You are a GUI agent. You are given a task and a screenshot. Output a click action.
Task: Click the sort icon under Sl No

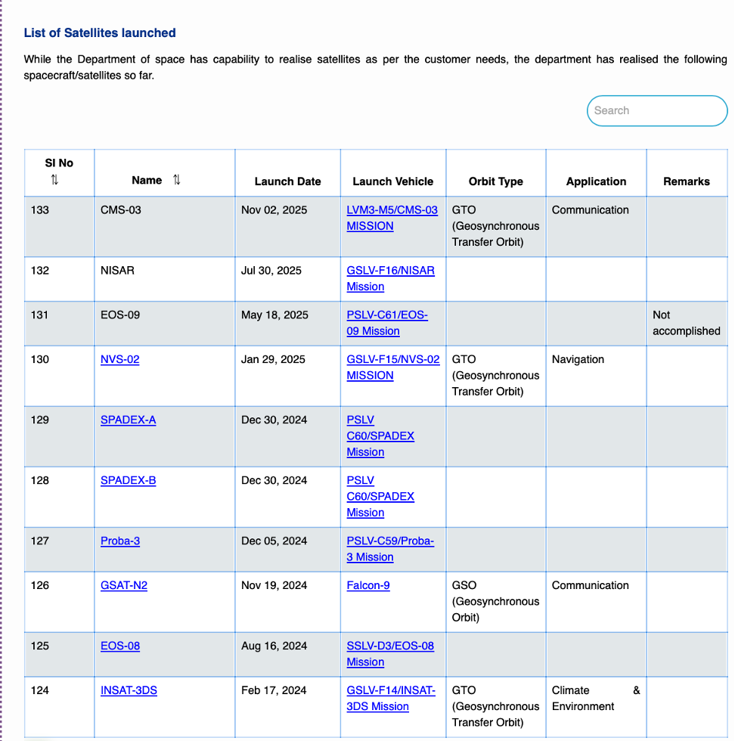[x=54, y=180]
